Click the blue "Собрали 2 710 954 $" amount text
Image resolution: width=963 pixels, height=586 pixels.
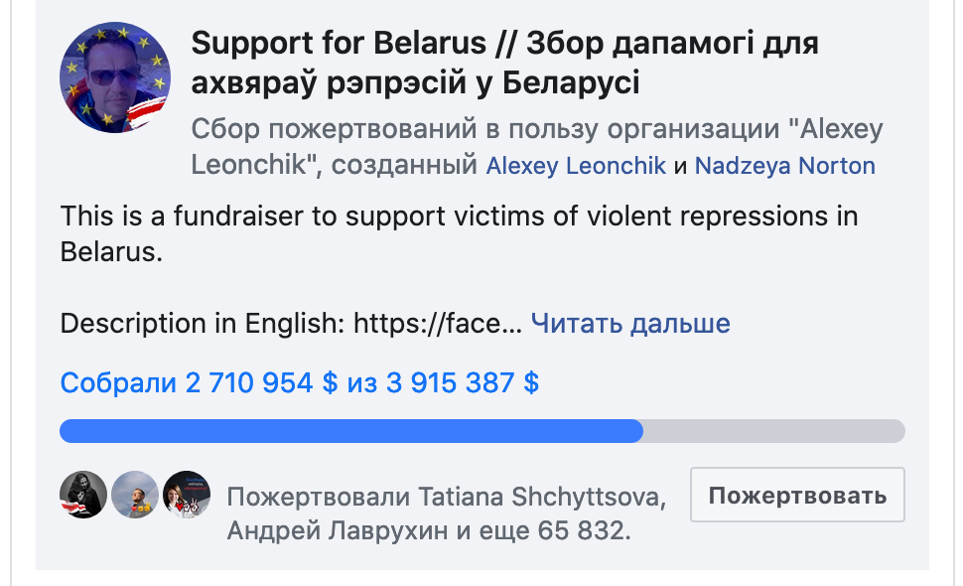199,383
